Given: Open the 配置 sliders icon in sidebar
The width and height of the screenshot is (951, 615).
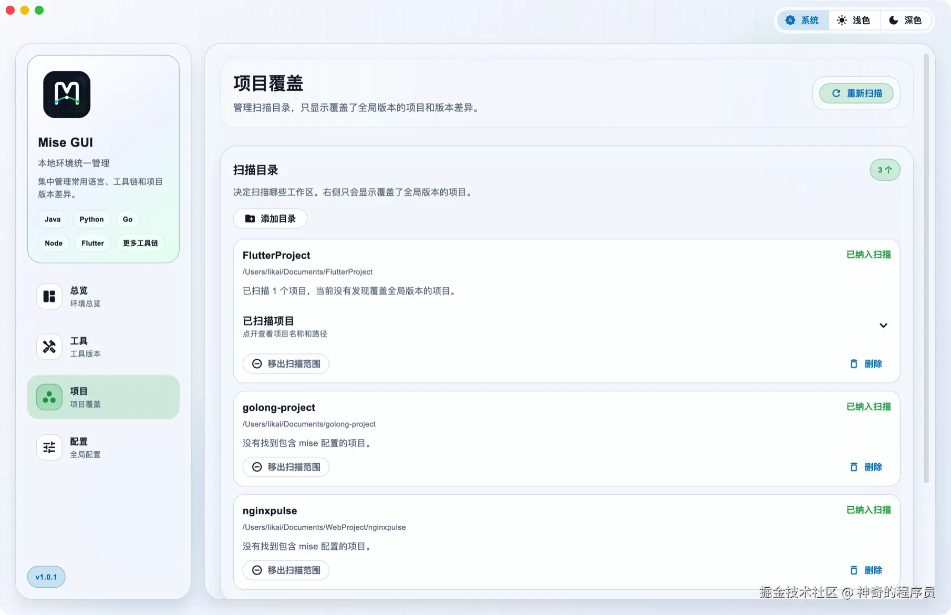Looking at the screenshot, I should 49,447.
